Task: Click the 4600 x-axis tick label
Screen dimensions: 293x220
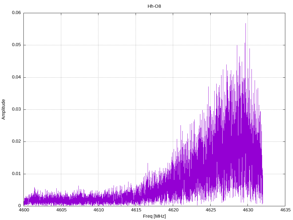Action: tap(24, 210)
